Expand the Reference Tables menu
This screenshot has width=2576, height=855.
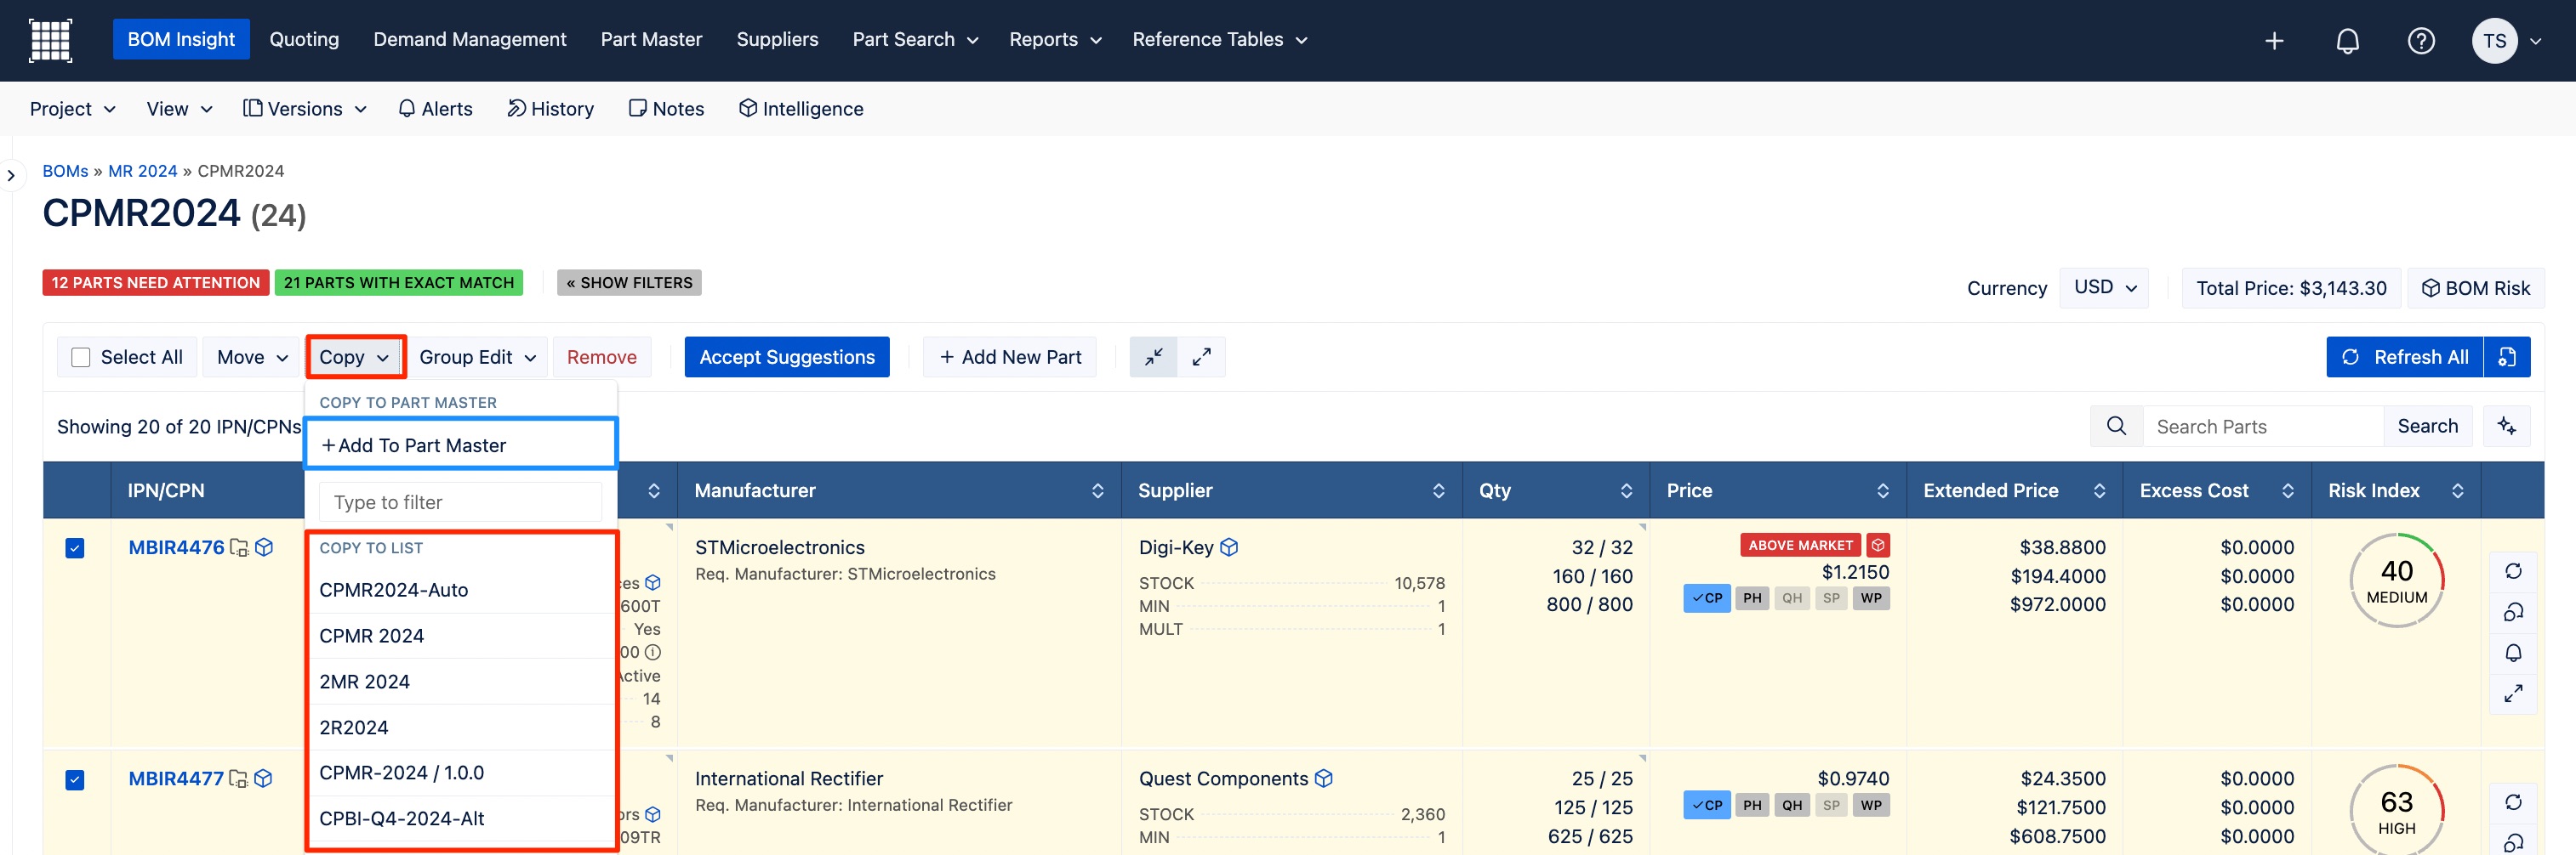click(1219, 40)
